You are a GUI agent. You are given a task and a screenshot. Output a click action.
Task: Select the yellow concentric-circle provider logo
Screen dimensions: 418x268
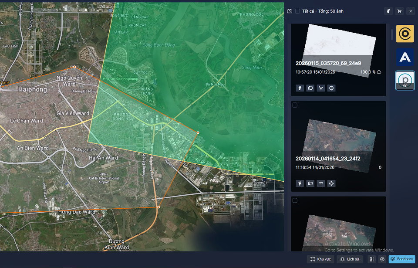(405, 34)
